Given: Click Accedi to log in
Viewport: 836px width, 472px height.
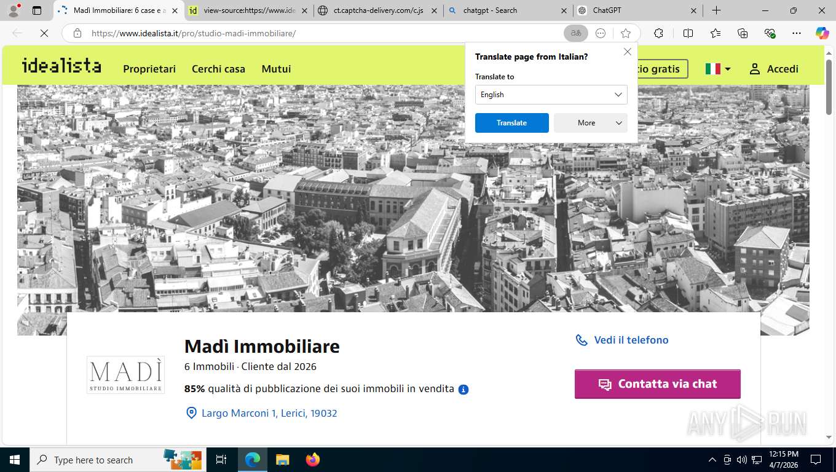Looking at the screenshot, I should click(774, 69).
